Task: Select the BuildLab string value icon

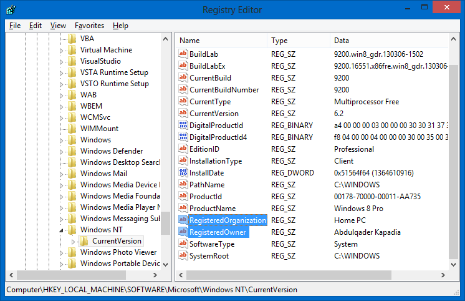Action: coord(183,54)
